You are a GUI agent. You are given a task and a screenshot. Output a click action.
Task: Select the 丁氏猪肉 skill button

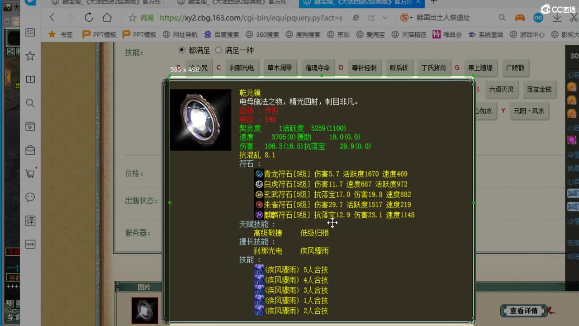pyautogui.click(x=433, y=67)
